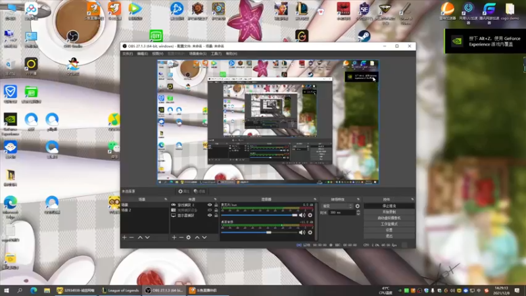The width and height of the screenshot is (526, 296).
Task: Open the 视图(V) menu
Action: (x=158, y=54)
